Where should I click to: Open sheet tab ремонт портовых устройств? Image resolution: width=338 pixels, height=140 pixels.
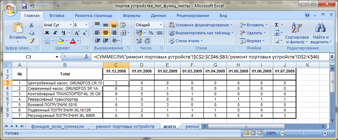tap(125, 127)
